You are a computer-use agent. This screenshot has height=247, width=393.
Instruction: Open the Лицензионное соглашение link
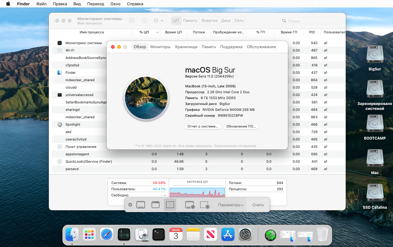235,146
